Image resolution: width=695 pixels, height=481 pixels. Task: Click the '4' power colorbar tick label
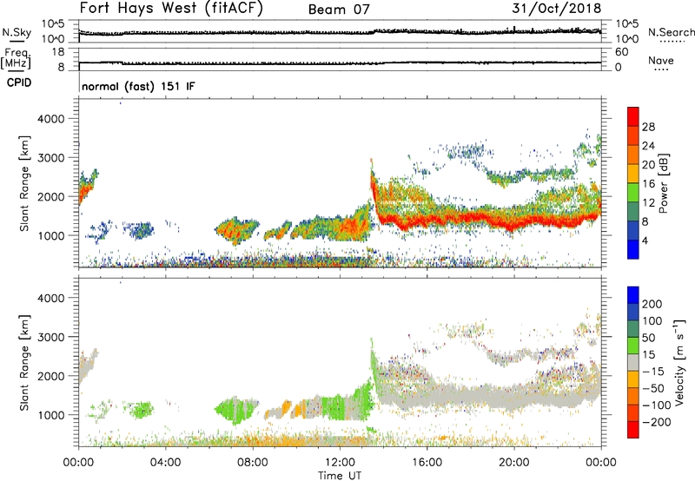pyautogui.click(x=645, y=240)
